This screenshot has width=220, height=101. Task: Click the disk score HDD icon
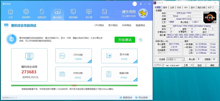pyautogui.click(x=109, y=74)
